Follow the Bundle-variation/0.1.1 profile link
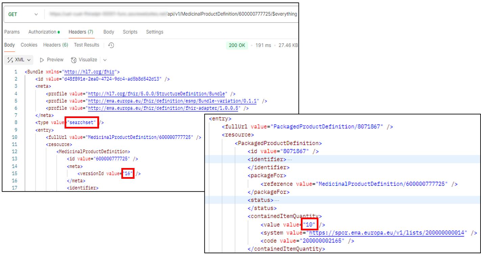The height and width of the screenshot is (254, 481). [174, 101]
